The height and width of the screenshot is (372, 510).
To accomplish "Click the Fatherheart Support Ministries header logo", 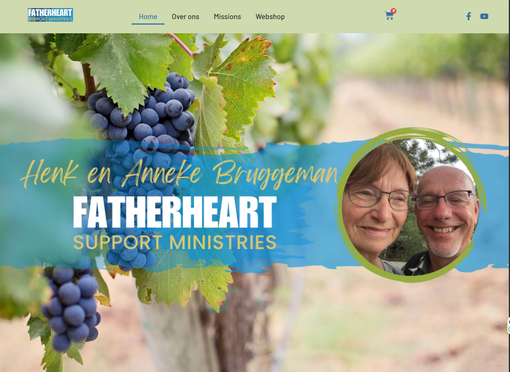I will [50, 15].
